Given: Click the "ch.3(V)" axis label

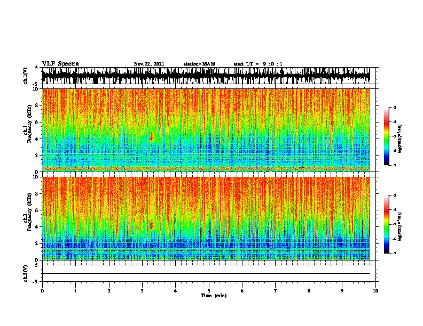Looking at the screenshot, I should pos(26,273).
